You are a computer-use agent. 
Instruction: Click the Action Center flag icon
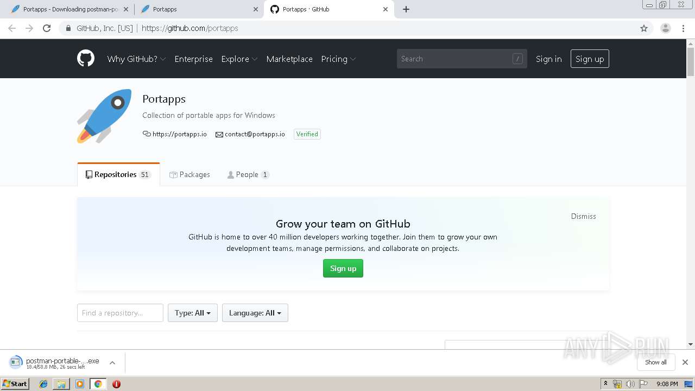(x=643, y=384)
